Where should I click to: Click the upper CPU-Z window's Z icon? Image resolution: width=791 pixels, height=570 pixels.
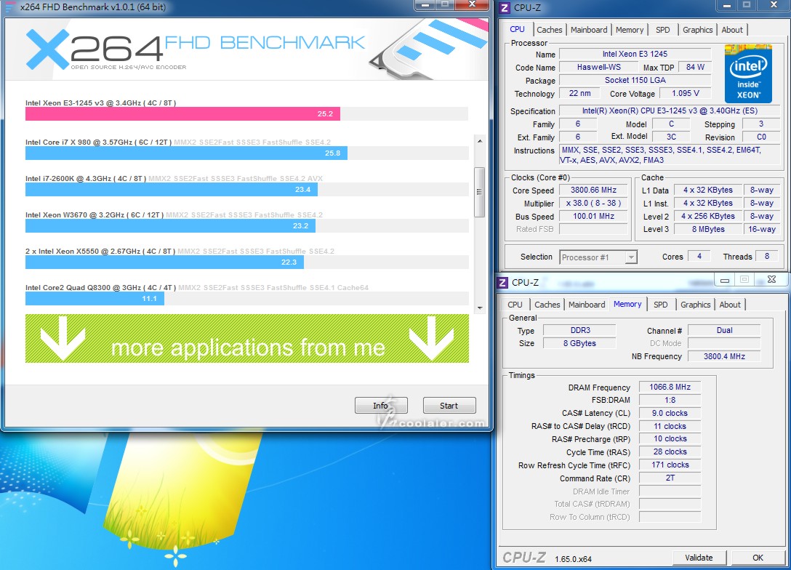point(504,7)
